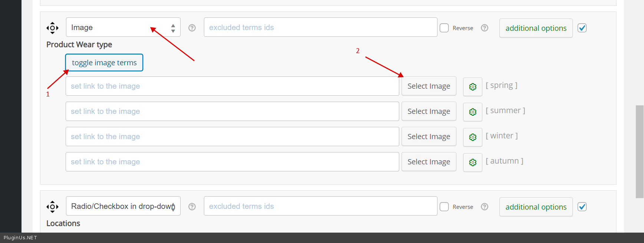Click the drag handle beside the Radio/Checkbox dropdown
The height and width of the screenshot is (243, 644).
click(52, 207)
